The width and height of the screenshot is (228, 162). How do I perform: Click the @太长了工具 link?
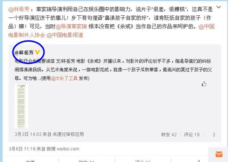coord(64,78)
